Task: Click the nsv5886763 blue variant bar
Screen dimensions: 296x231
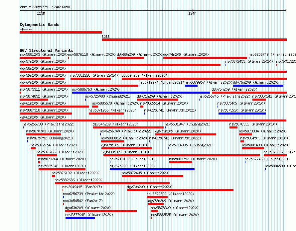Action: pyautogui.click(x=141, y=93)
